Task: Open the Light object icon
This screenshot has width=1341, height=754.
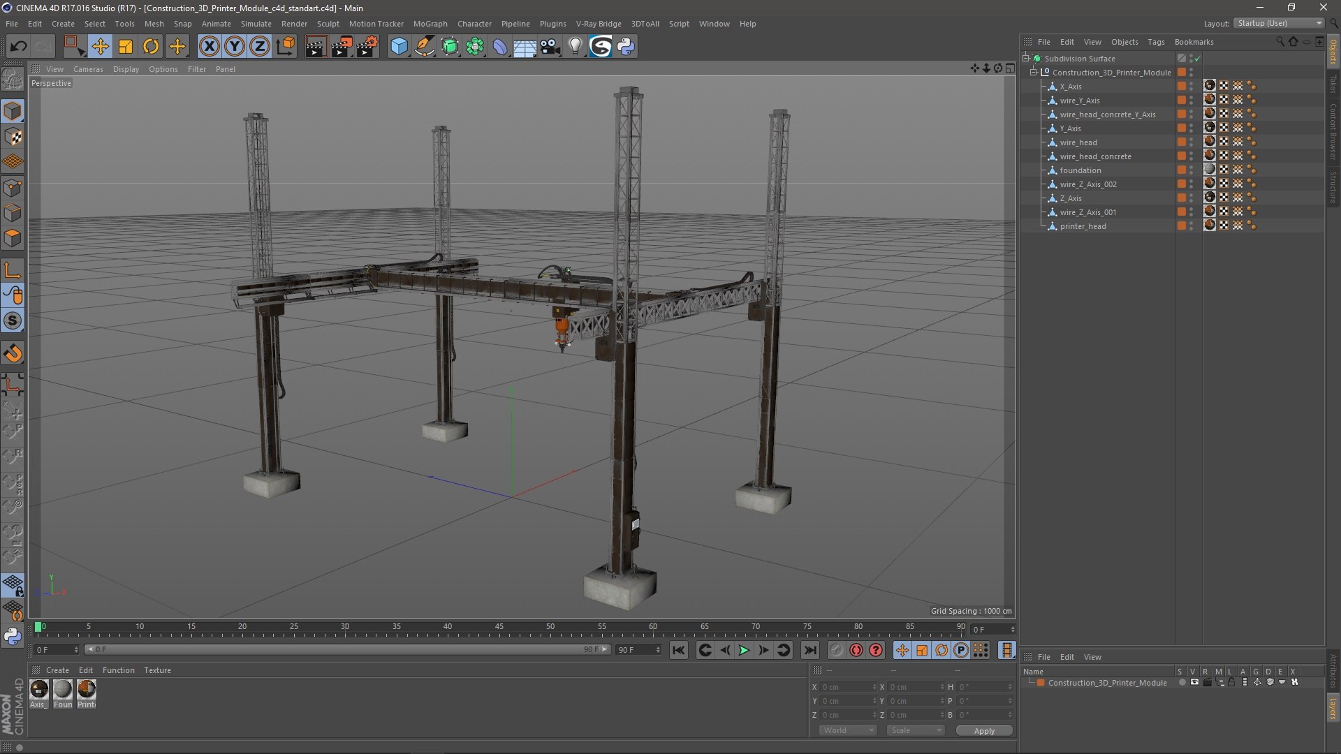Action: click(x=575, y=47)
